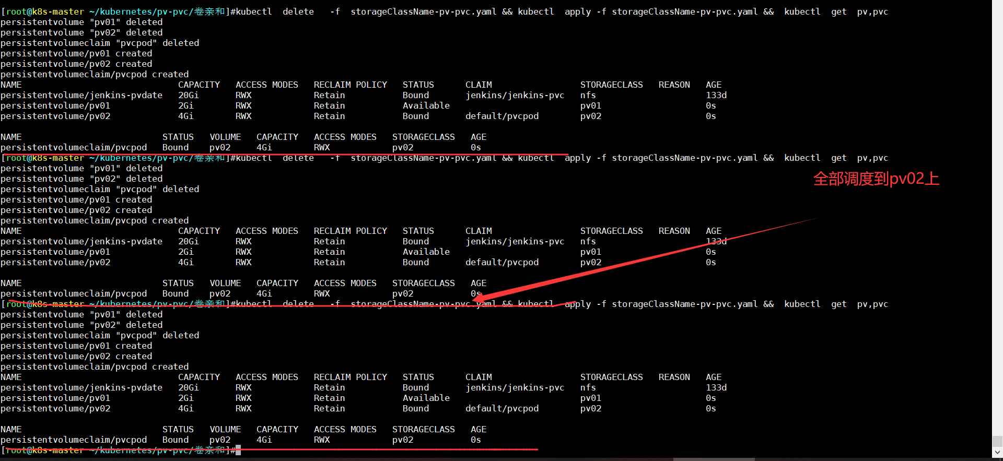Image resolution: width=1003 pixels, height=461 pixels.
Task: Click the terminal's vertical scrollbar thumb
Action: point(997,441)
